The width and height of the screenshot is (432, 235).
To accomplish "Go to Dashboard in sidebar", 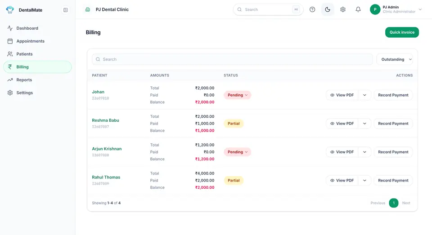I will click(x=37, y=28).
